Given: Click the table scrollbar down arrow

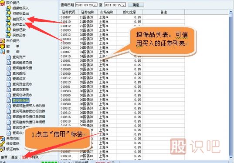Looking at the screenshot, I should (x=231, y=157).
